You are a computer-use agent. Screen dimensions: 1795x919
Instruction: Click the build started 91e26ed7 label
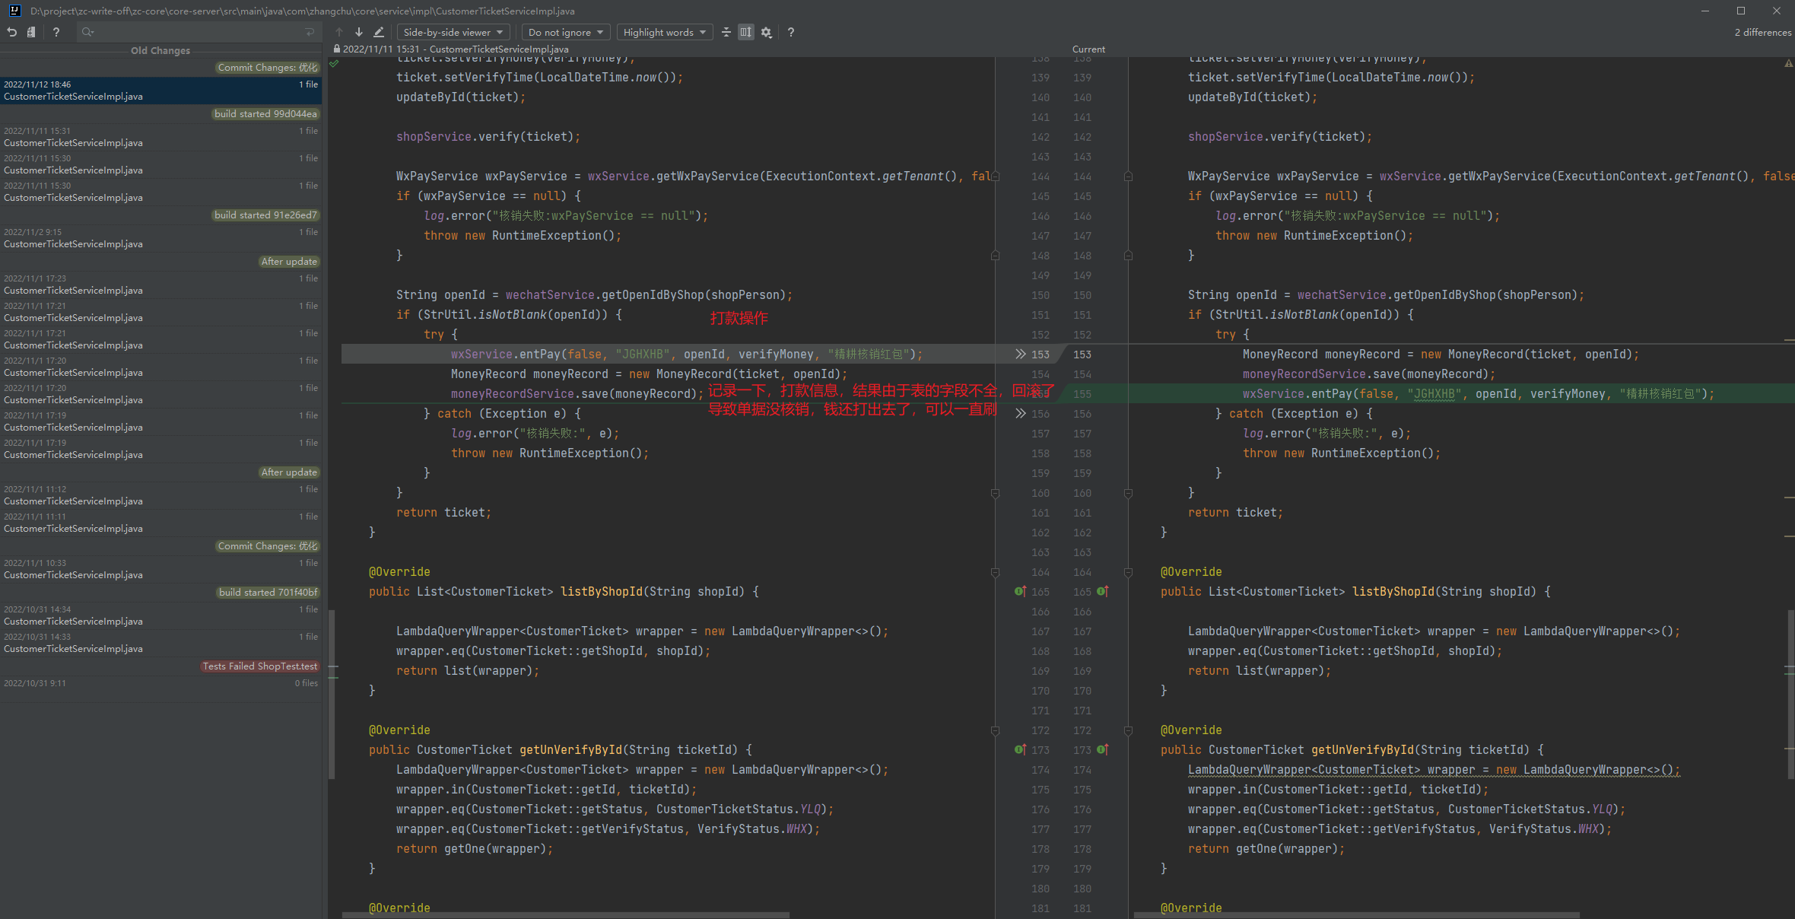coord(265,215)
